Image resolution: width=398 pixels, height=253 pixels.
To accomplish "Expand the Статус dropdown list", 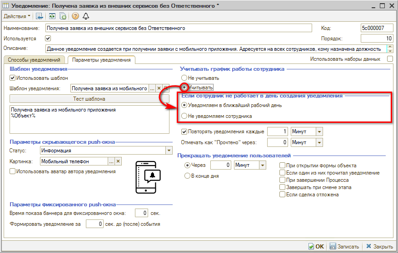I will click(169, 151).
